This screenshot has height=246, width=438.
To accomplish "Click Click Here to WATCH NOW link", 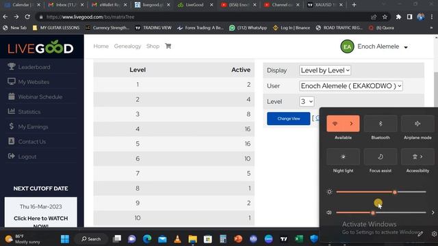I will click(41, 221).
